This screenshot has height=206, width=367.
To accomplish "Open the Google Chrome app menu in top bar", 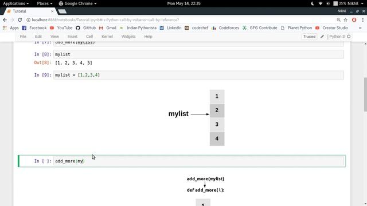I will pyautogui.click(x=77, y=3).
